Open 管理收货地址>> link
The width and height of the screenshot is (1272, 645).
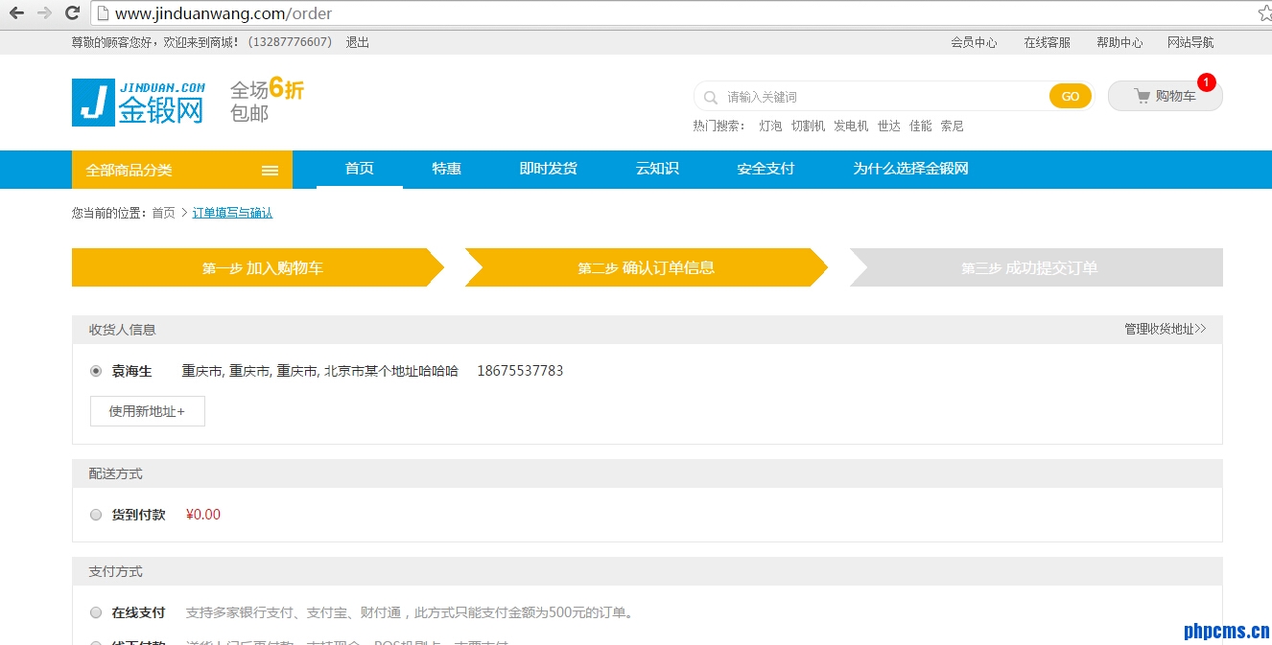coord(1166,329)
